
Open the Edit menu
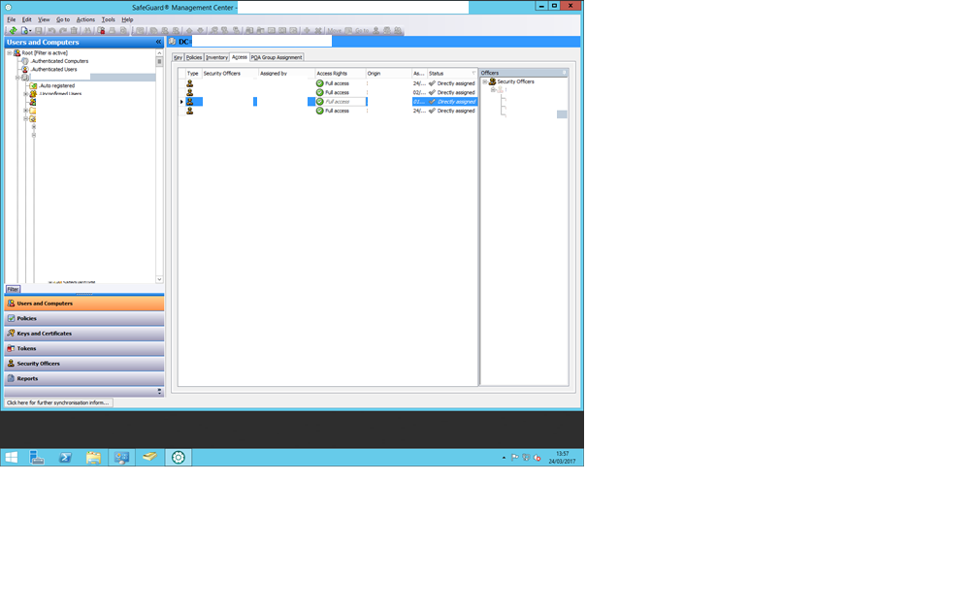pos(27,19)
